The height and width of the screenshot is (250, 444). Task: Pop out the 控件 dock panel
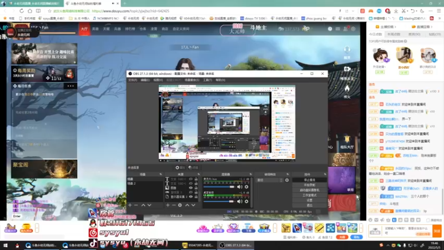pyautogui.click(x=325, y=174)
